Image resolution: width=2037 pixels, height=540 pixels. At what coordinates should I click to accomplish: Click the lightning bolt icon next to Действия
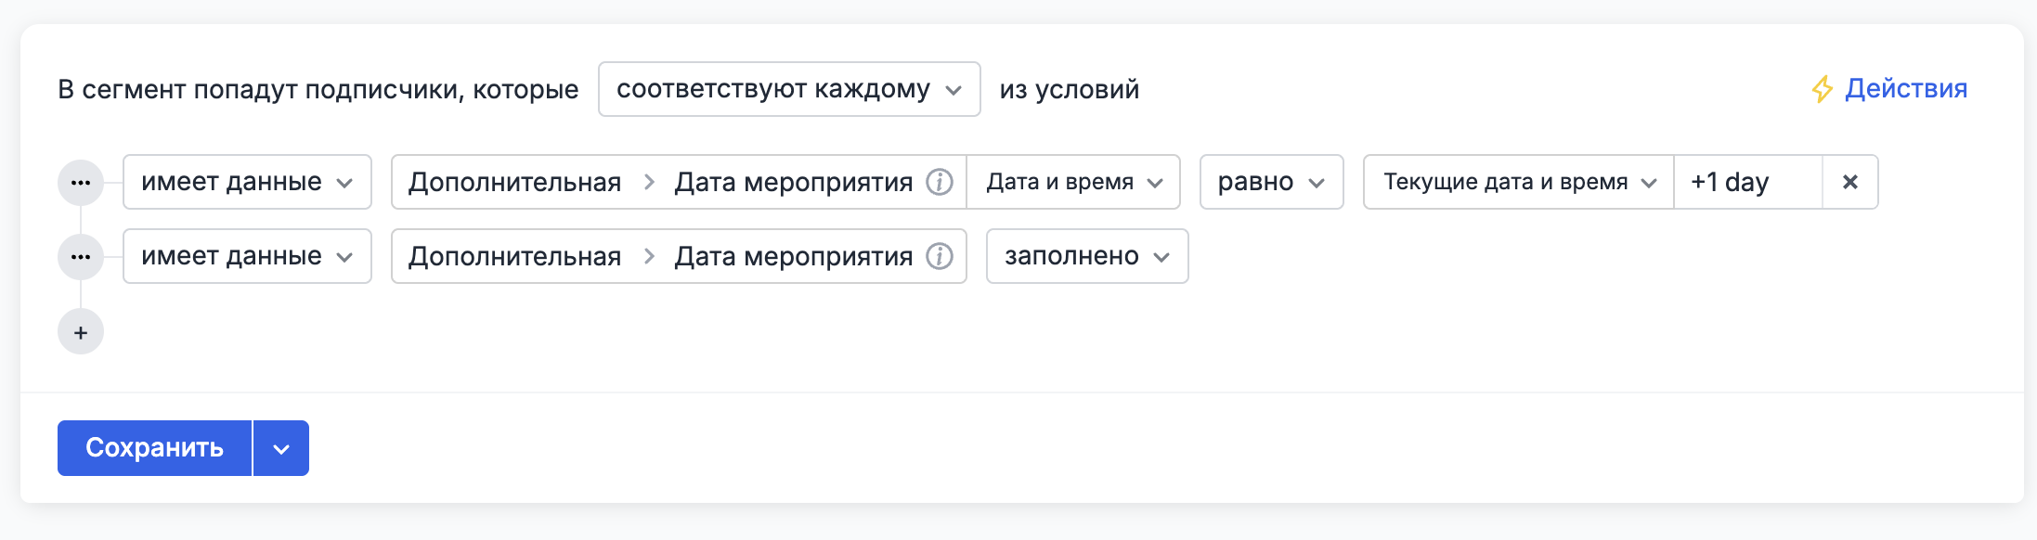1823,88
